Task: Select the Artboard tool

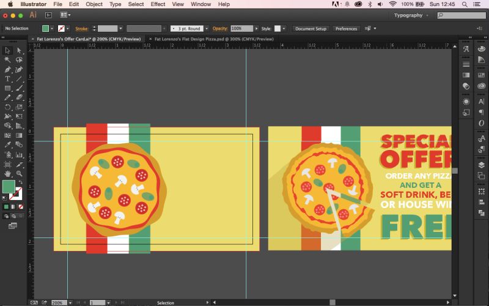Action: [7, 164]
